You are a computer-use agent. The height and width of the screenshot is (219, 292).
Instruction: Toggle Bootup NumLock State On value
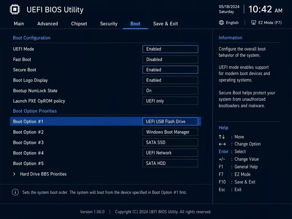170,91
